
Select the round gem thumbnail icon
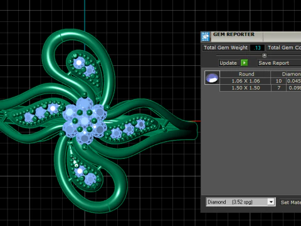click(212, 78)
